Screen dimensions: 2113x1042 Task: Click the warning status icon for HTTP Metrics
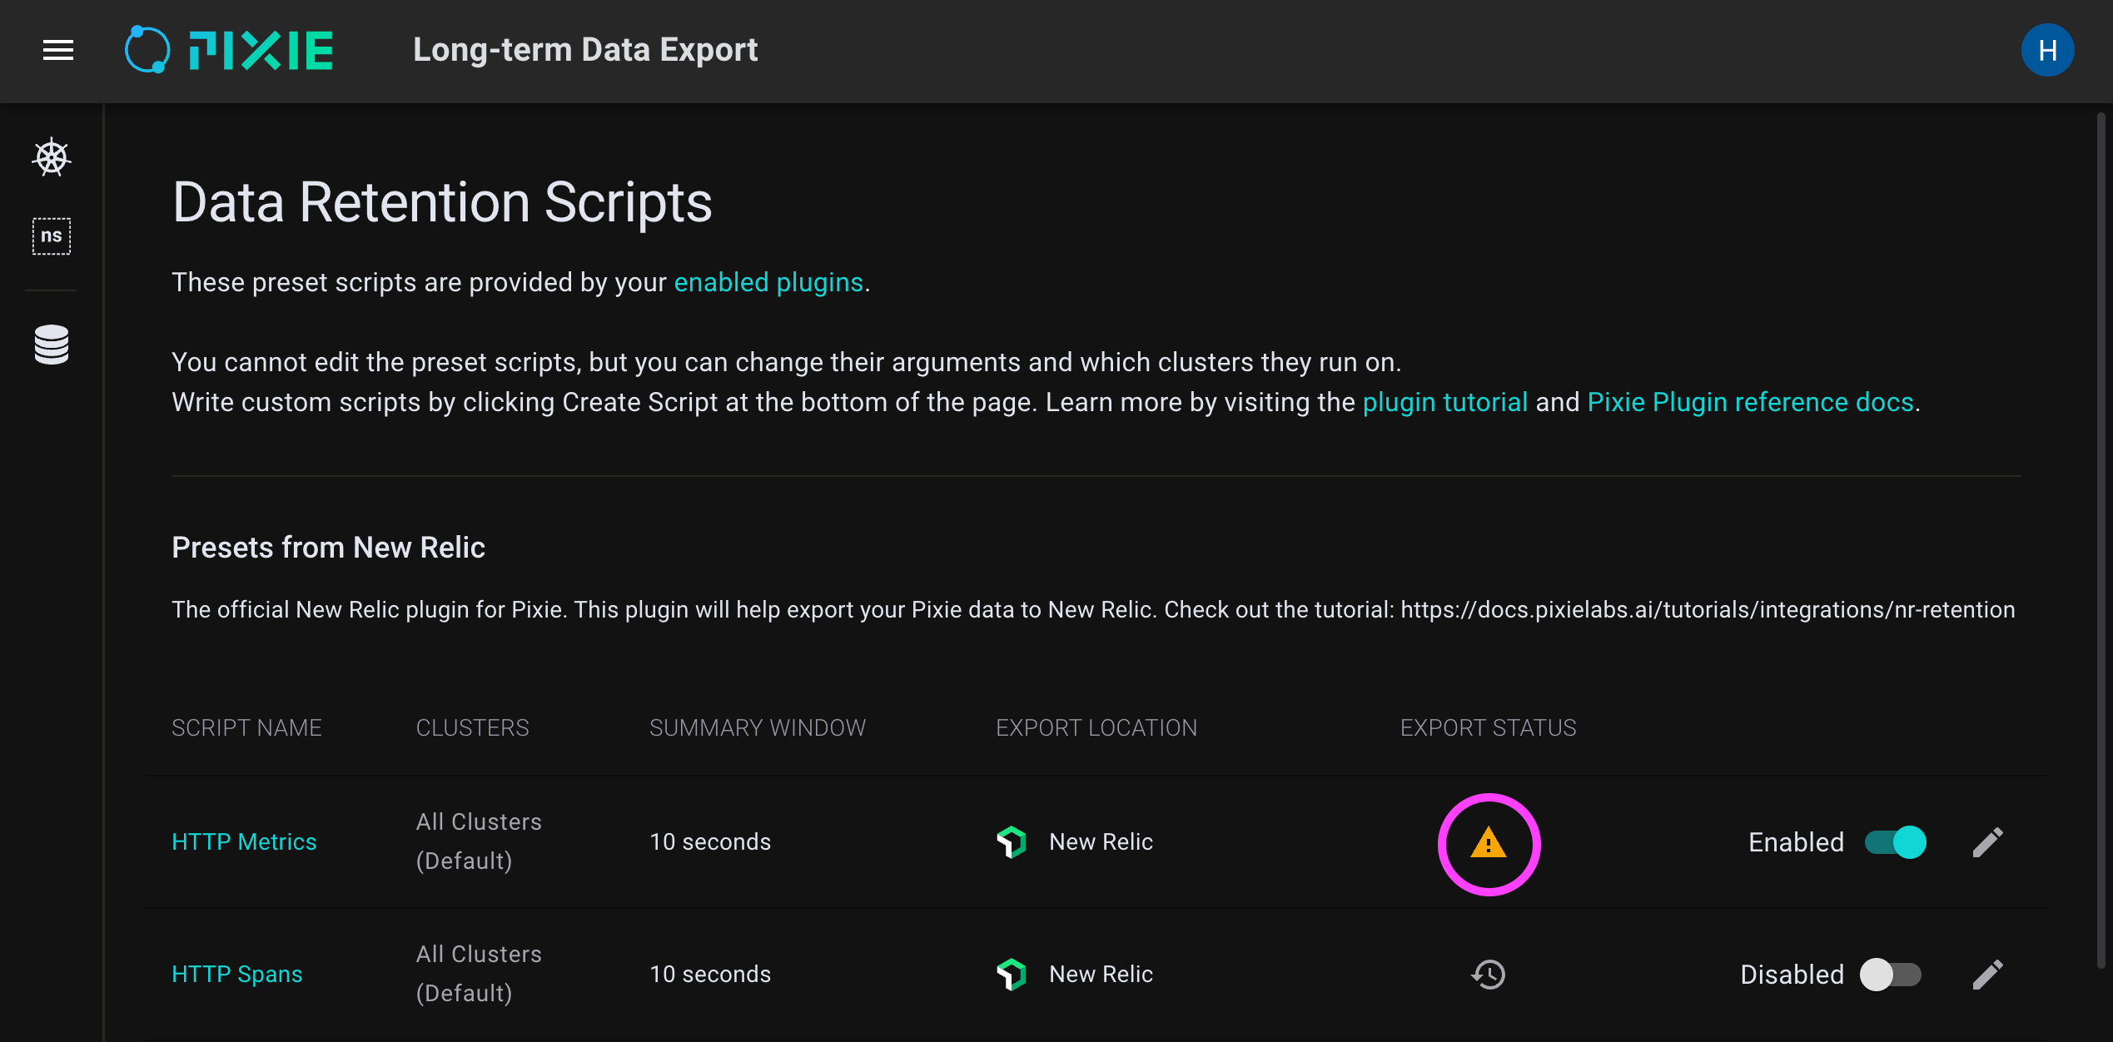[x=1488, y=844]
